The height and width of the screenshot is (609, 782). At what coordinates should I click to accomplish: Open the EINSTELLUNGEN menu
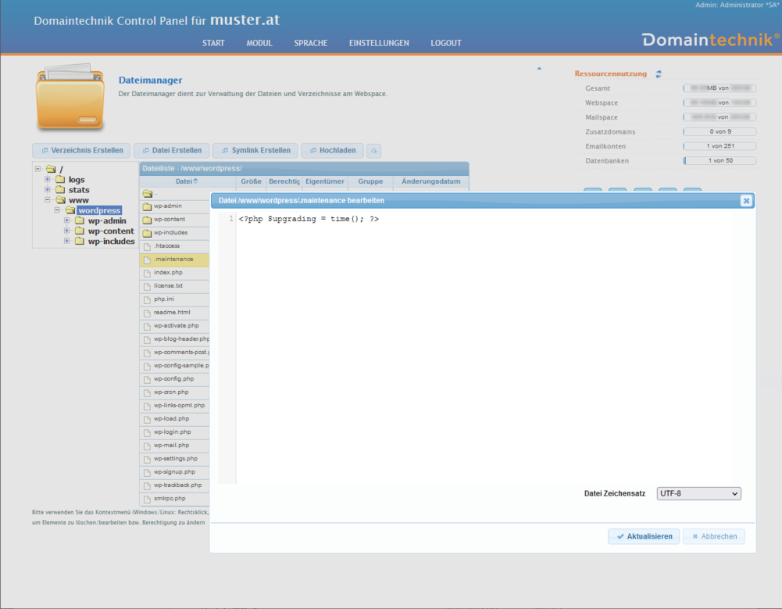coord(379,43)
